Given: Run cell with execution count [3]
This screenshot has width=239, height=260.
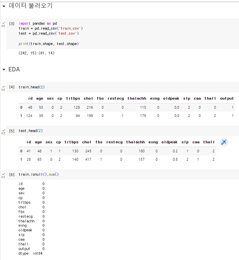Looking at the screenshot, I should pyautogui.click(x=12, y=24).
